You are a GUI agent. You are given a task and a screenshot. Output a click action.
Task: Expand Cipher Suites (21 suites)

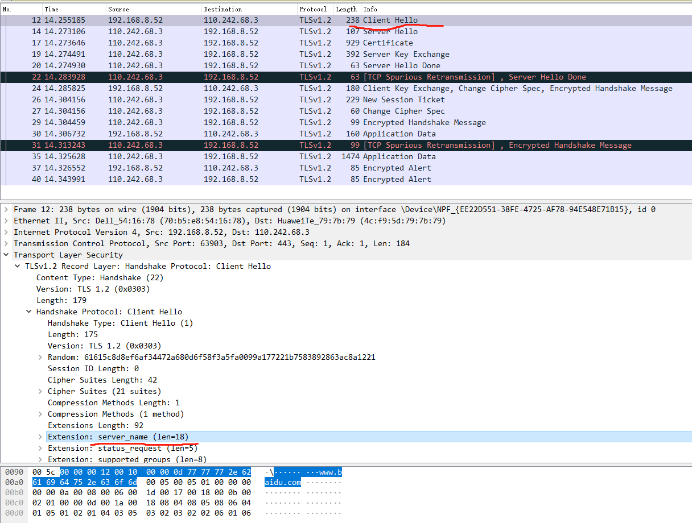40,391
